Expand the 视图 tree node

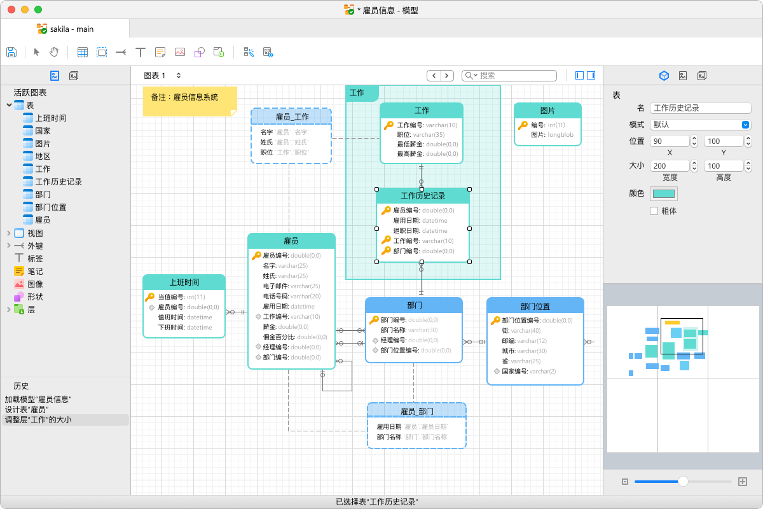(x=9, y=233)
